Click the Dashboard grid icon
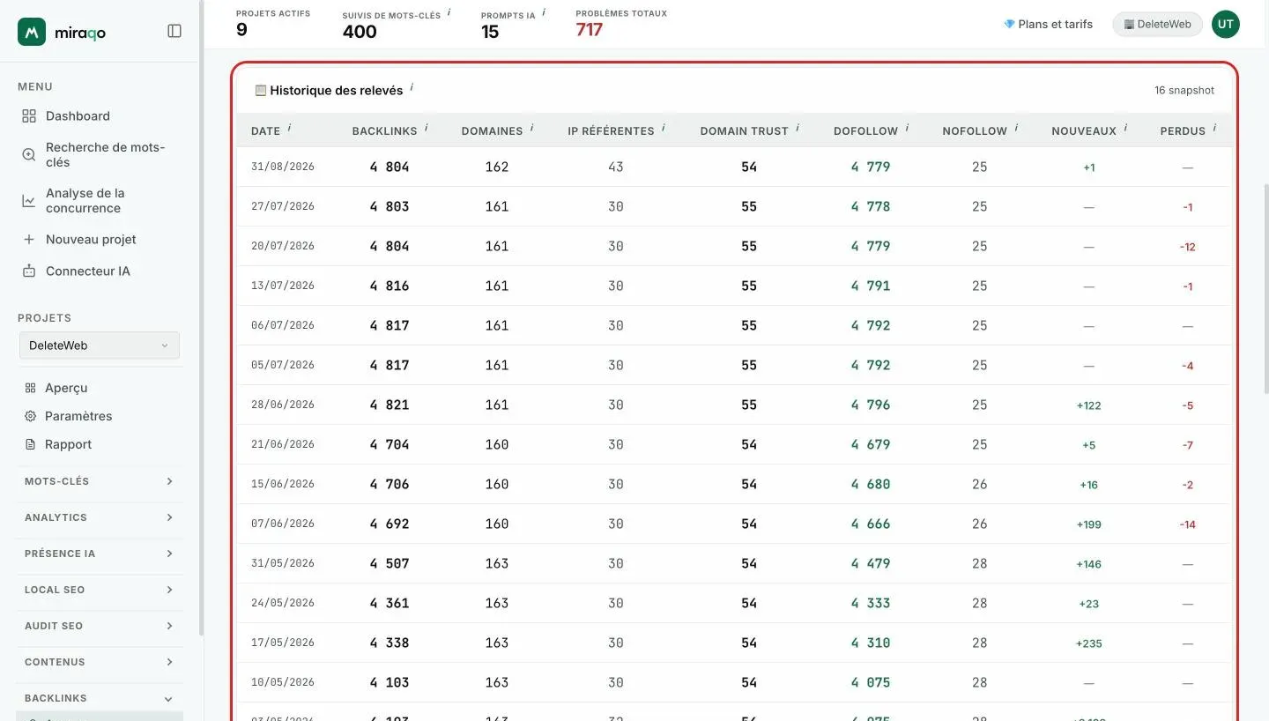 29,116
